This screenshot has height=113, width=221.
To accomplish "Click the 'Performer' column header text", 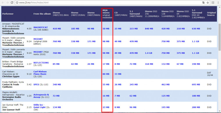I will (x=8, y=14).
